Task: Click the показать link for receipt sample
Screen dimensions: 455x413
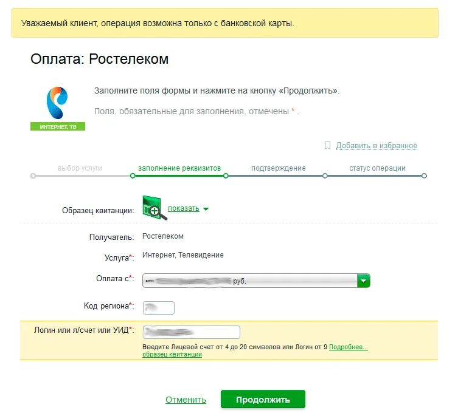Action: pos(184,208)
